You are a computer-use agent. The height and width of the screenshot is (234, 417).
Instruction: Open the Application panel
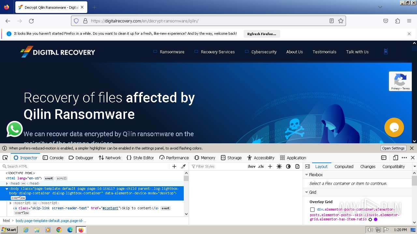click(x=293, y=158)
